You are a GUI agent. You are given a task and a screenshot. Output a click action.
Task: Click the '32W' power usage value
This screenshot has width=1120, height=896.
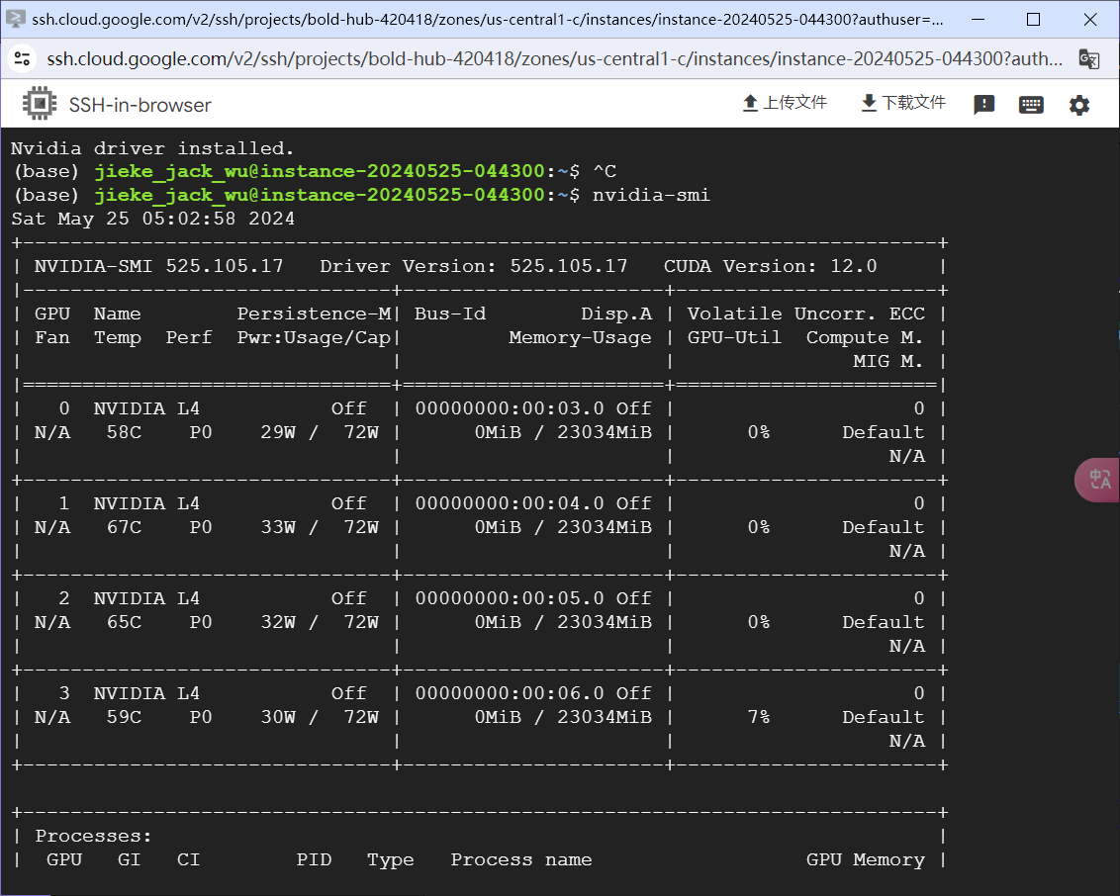[278, 622]
